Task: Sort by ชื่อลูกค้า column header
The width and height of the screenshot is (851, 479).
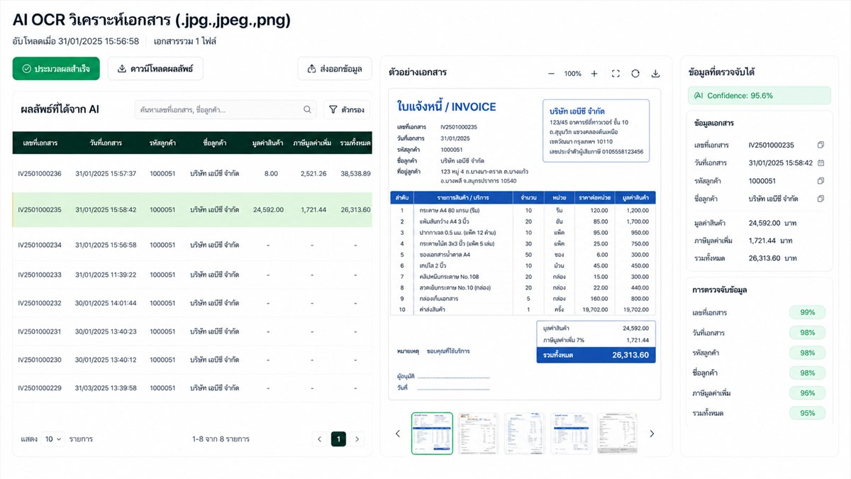Action: coord(214,143)
